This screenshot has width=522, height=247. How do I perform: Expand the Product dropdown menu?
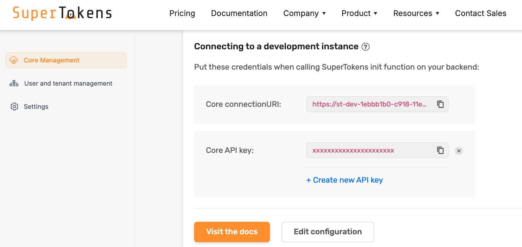[359, 13]
